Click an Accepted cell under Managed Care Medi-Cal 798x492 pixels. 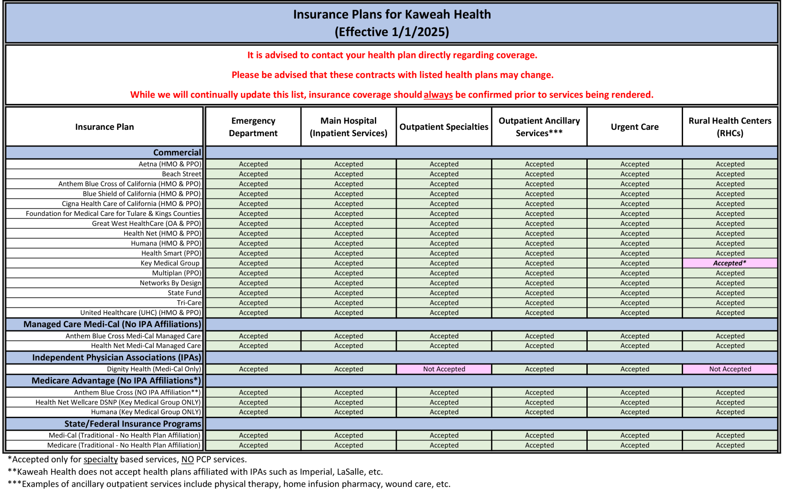pyautogui.click(x=254, y=336)
